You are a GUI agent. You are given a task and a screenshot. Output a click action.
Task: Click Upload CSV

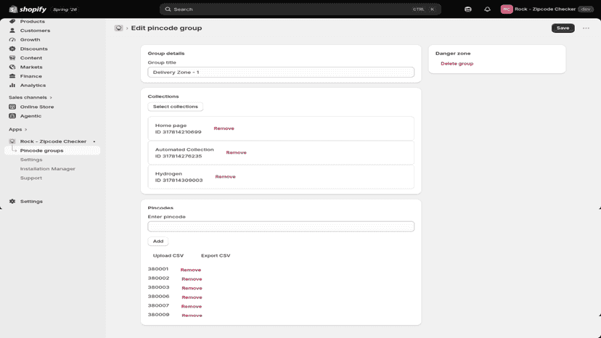coord(168,255)
